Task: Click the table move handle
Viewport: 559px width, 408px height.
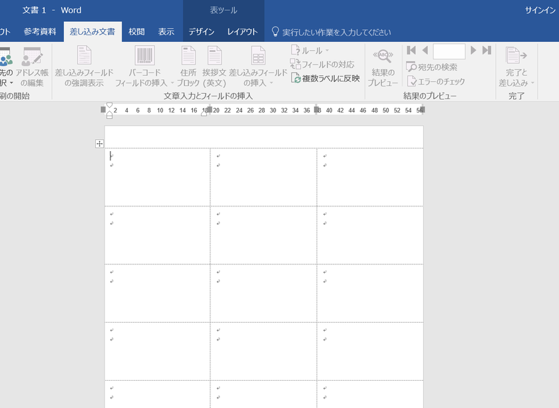Action: tap(99, 144)
